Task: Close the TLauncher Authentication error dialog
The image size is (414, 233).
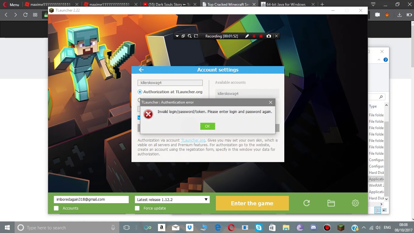Action: (270, 102)
